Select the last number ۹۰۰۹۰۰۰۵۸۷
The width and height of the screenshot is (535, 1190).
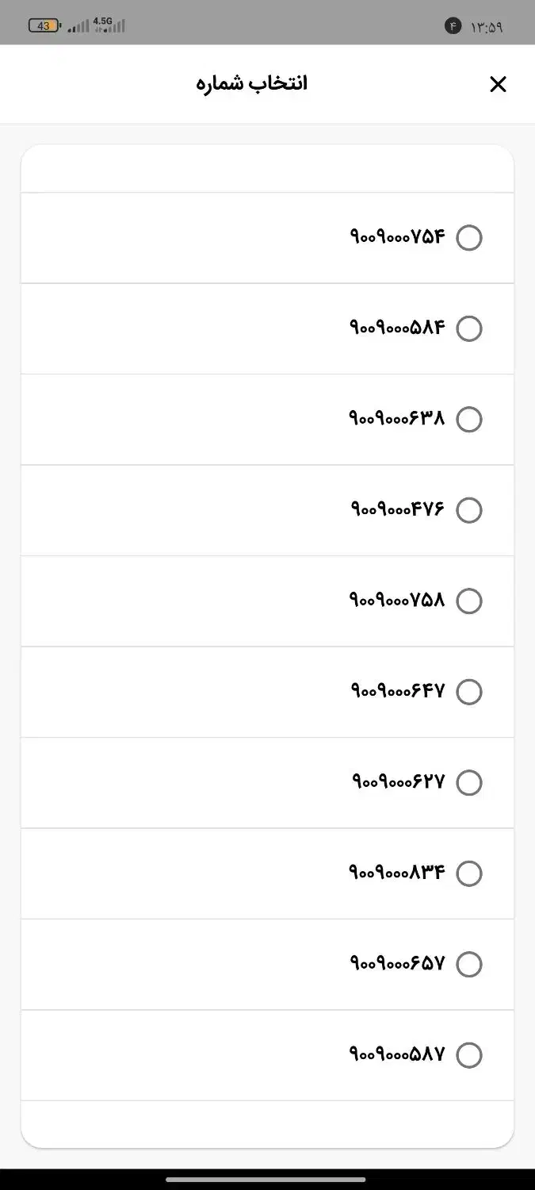click(x=469, y=1055)
